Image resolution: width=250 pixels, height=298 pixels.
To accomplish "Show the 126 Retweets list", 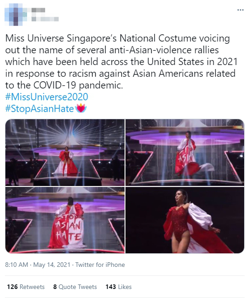I will [x=26, y=287].
